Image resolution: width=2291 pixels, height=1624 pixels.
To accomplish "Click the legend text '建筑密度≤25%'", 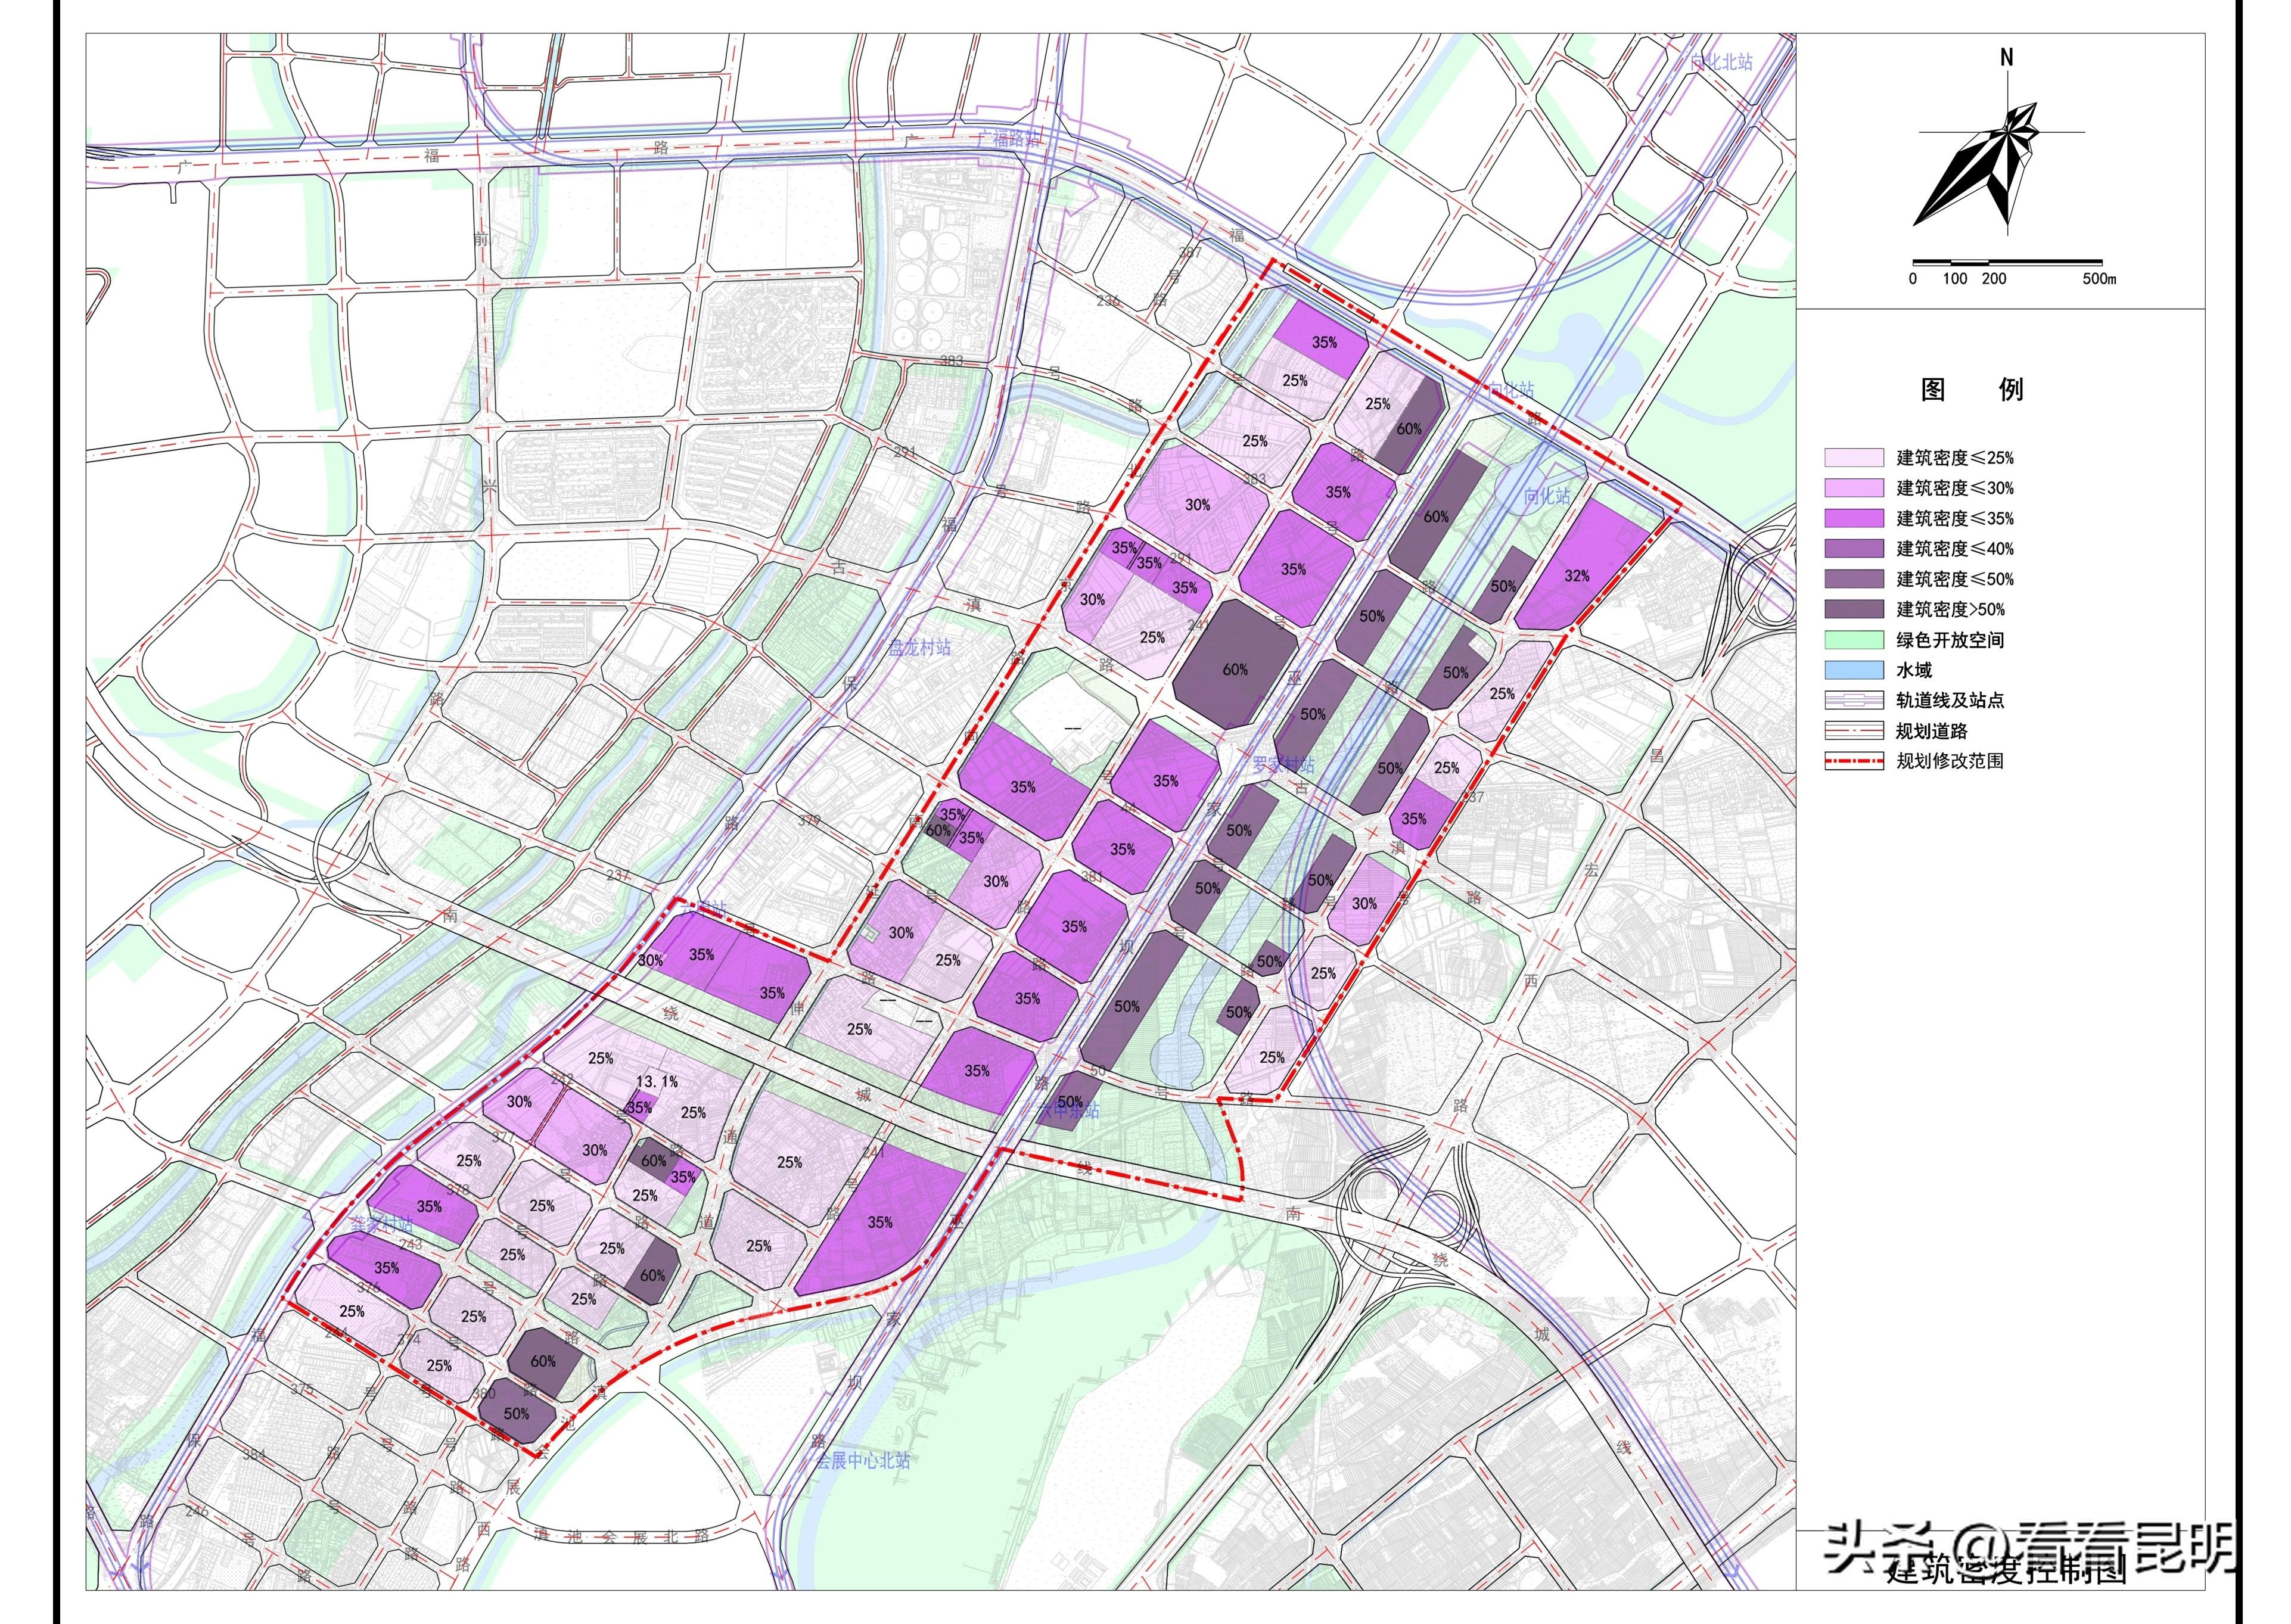I will click(x=1955, y=458).
